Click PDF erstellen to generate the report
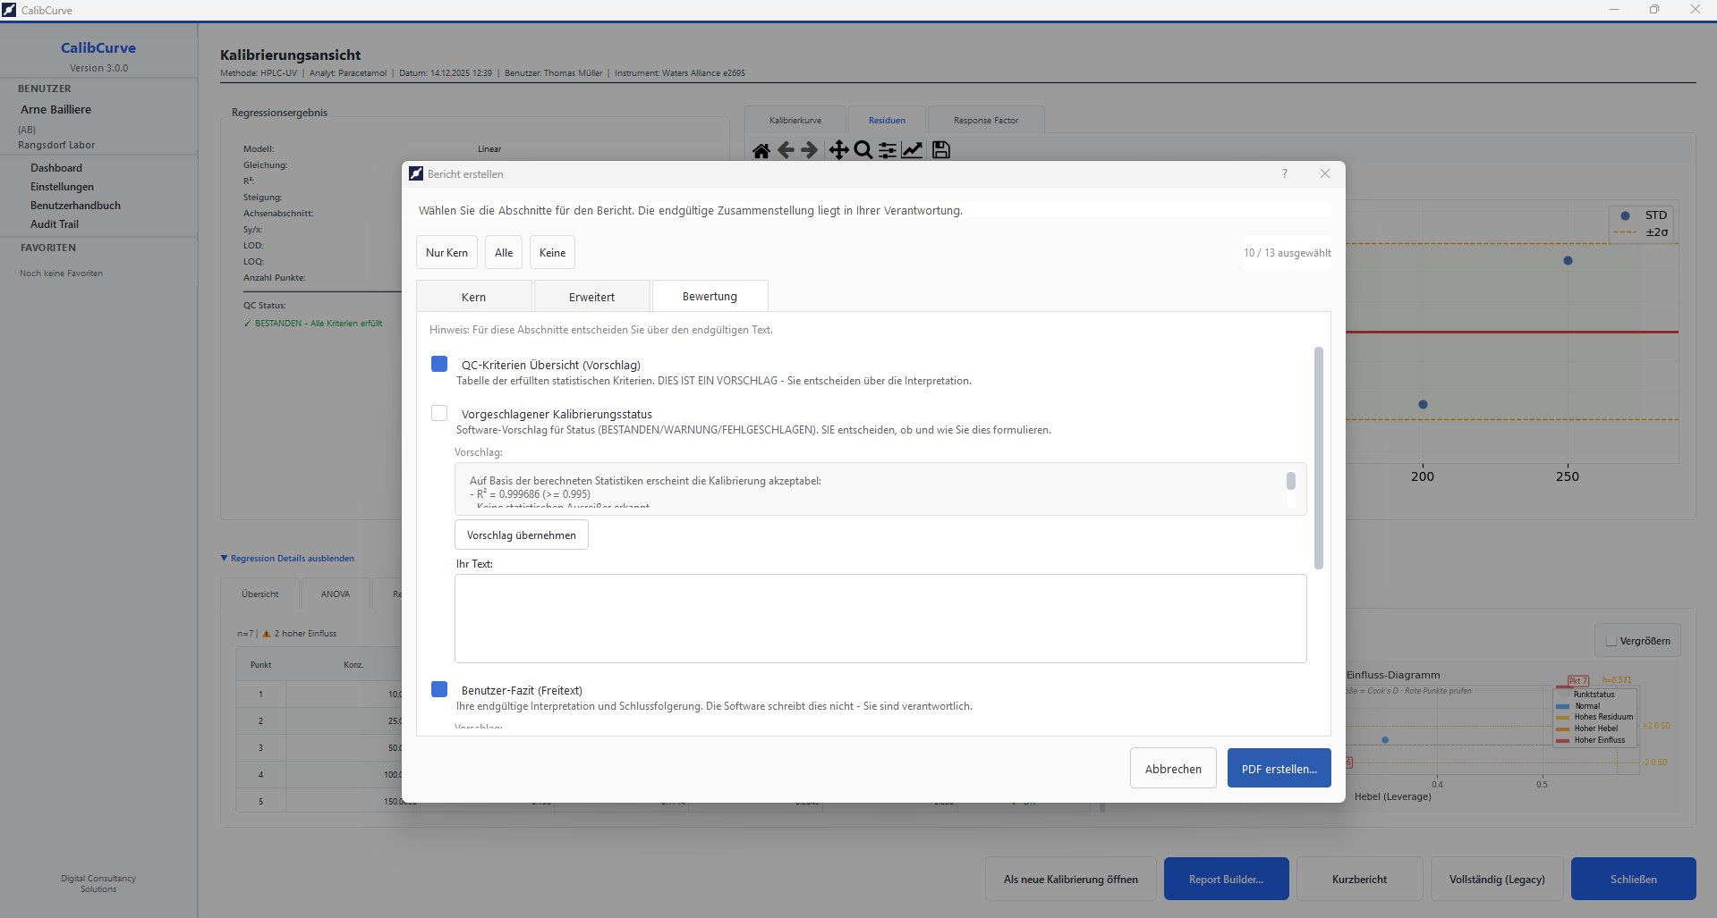 click(x=1279, y=768)
